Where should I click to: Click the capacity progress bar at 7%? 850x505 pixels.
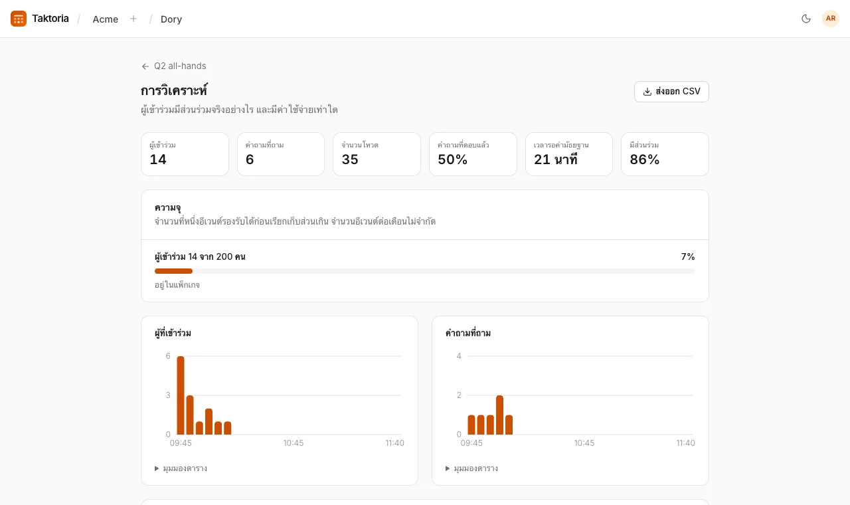pyautogui.click(x=425, y=271)
